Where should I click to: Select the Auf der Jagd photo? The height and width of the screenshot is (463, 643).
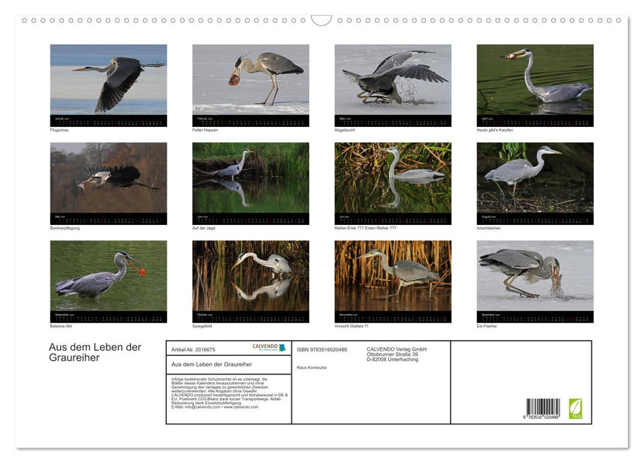pos(250,178)
